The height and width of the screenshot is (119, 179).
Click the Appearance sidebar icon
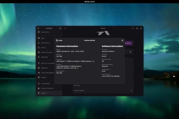point(39,32)
